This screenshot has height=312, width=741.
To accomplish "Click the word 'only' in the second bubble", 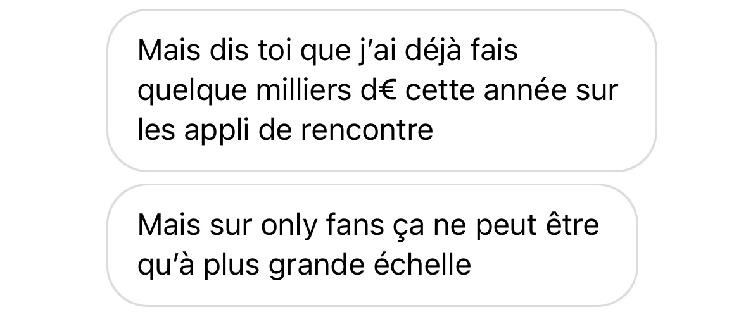I will click(289, 227).
